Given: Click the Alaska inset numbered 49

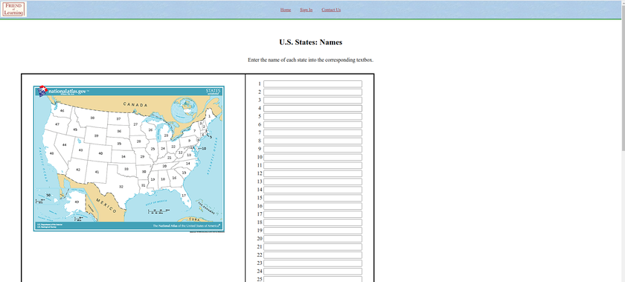Looking at the screenshot, I should tap(77, 202).
